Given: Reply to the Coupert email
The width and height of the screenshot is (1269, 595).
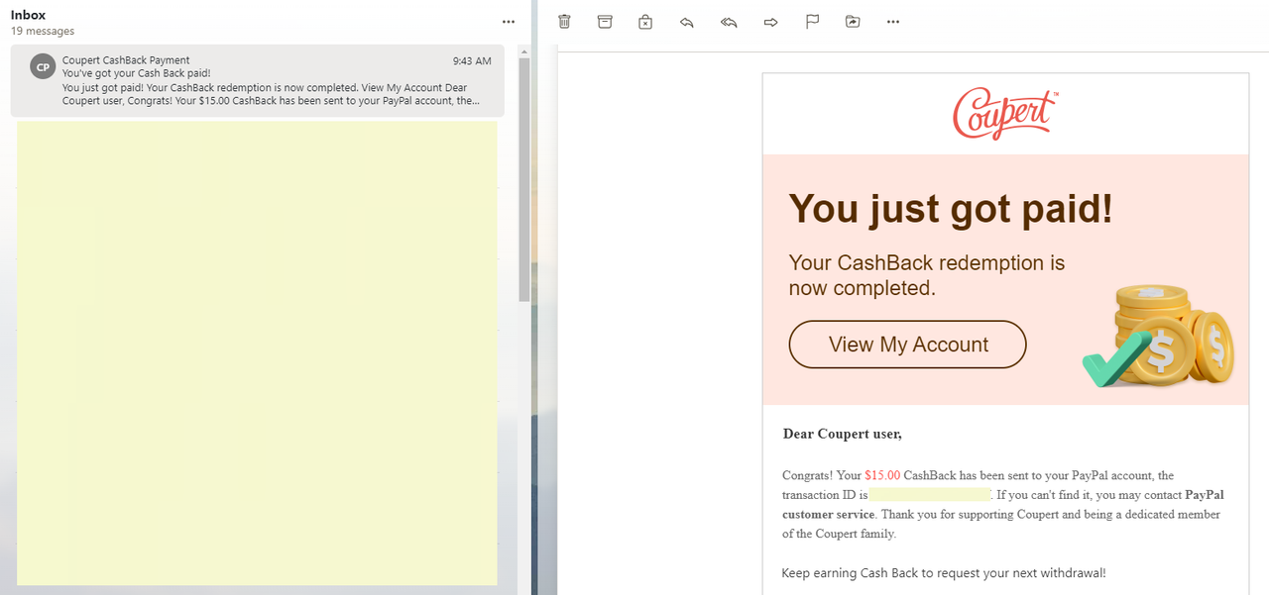Looking at the screenshot, I should [x=686, y=22].
